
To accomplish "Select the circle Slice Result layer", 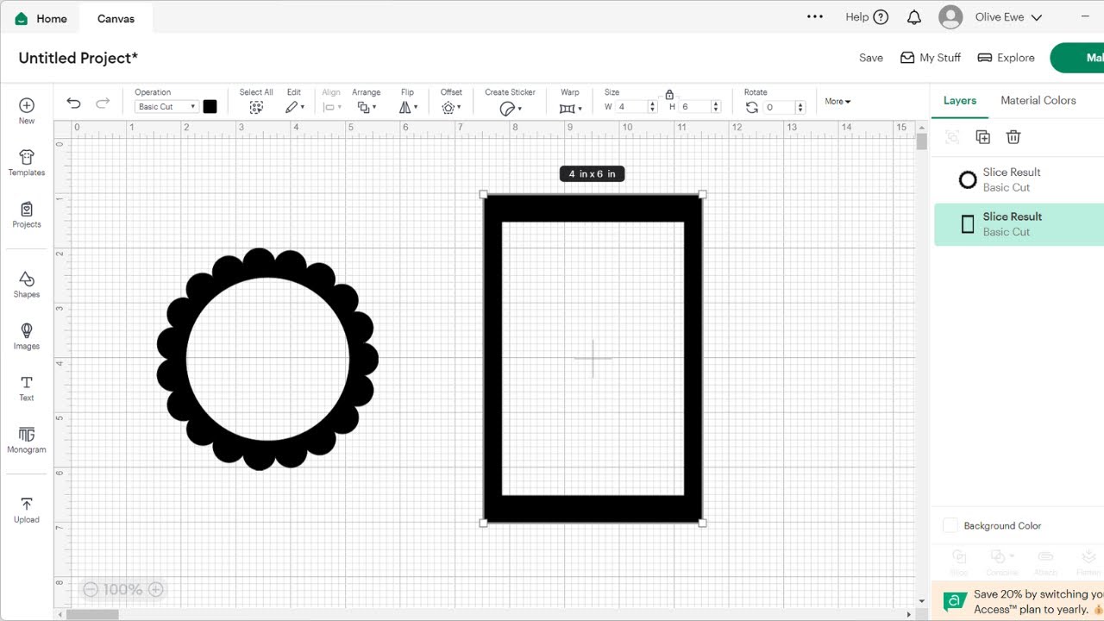I will click(1018, 179).
